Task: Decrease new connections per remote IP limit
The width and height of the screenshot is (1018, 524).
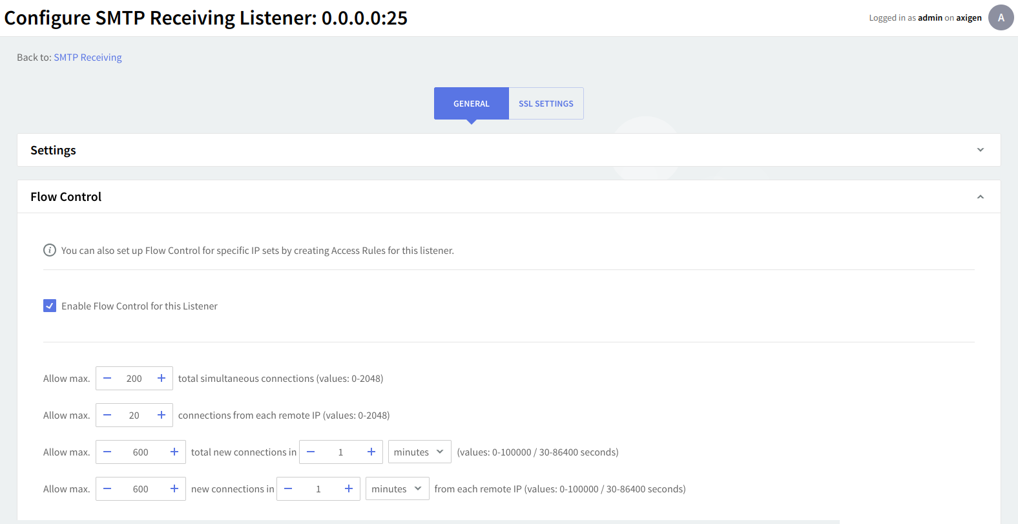Action: pos(107,489)
